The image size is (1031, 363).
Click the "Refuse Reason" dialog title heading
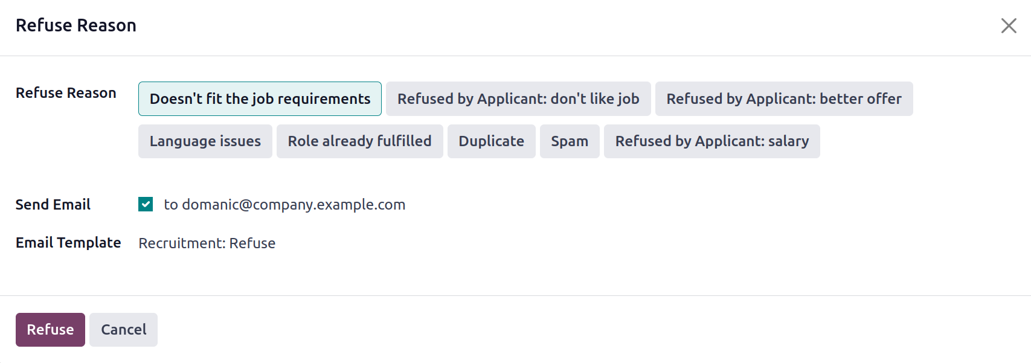(x=76, y=25)
